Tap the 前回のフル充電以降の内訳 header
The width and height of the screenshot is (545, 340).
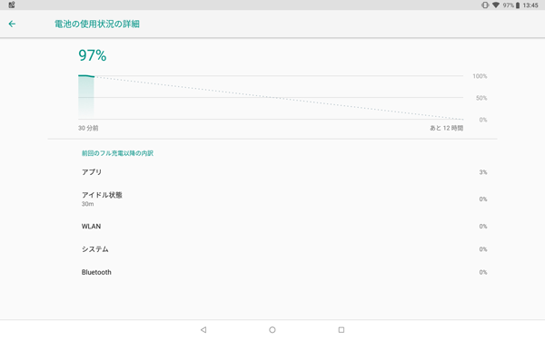click(x=117, y=153)
